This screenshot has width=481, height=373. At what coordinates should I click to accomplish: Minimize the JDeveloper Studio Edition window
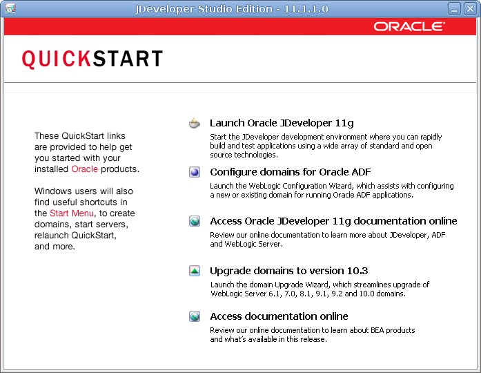tap(454, 8)
